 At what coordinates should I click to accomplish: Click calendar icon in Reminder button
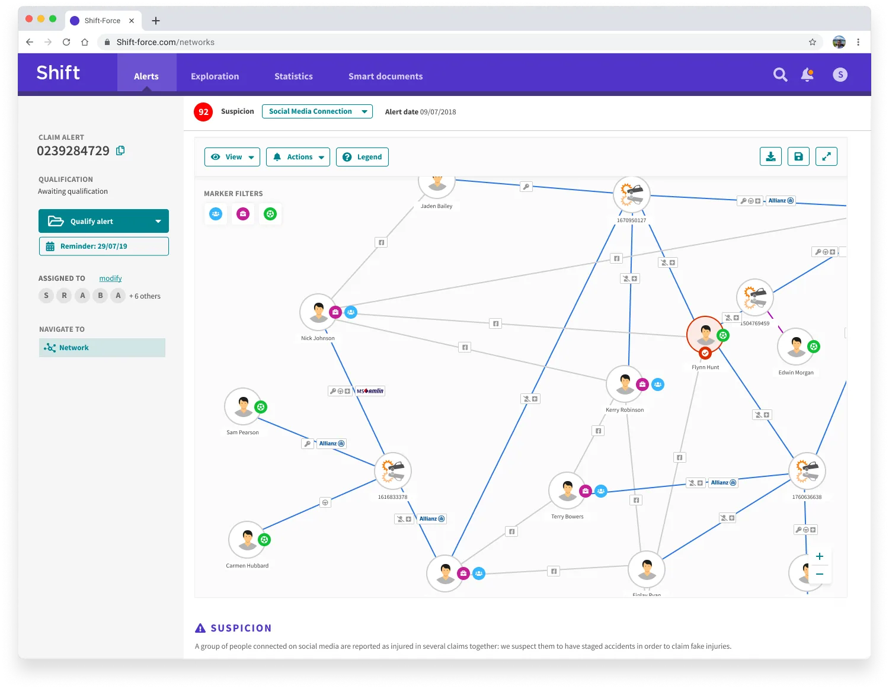(50, 246)
